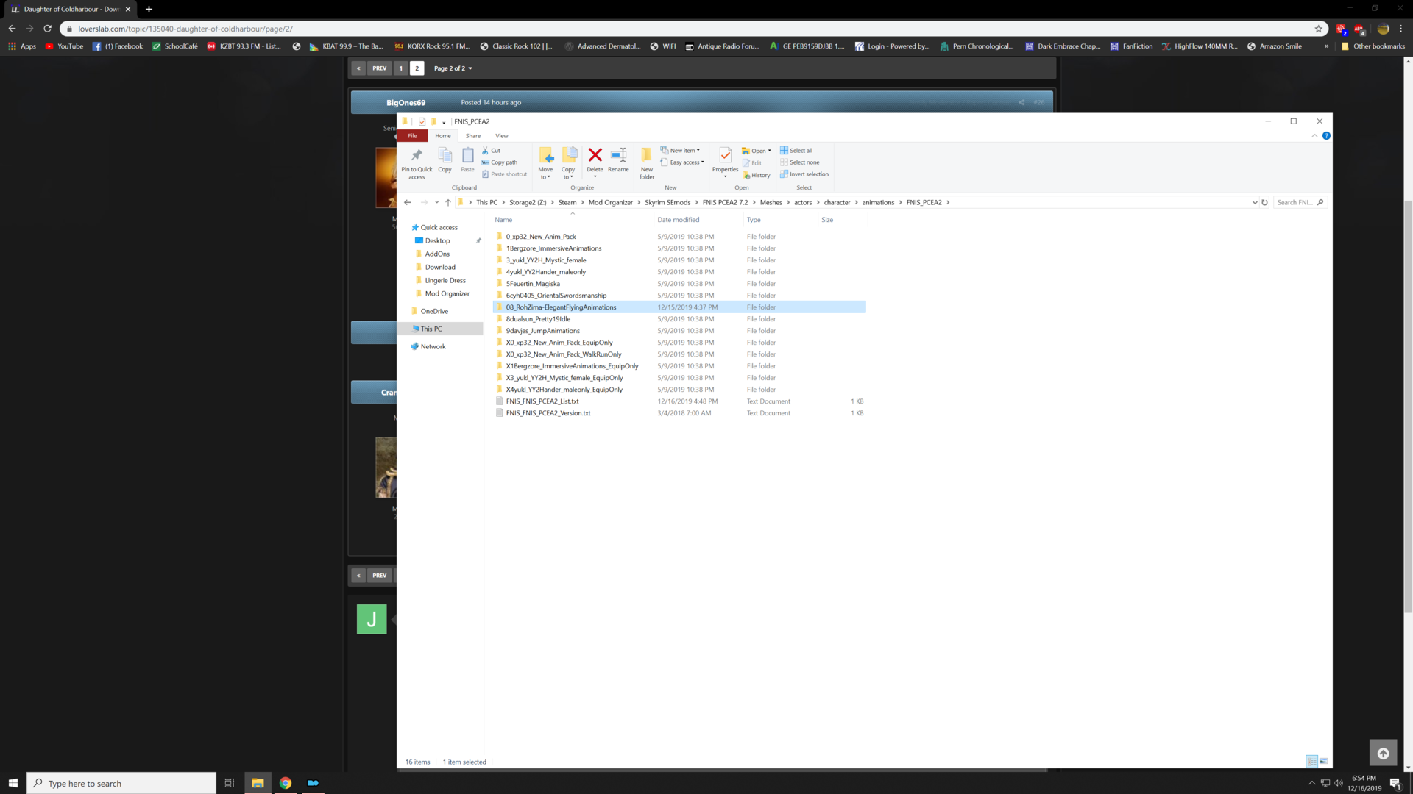
Task: Switch to large thumbnails view toggle
Action: tap(1323, 762)
